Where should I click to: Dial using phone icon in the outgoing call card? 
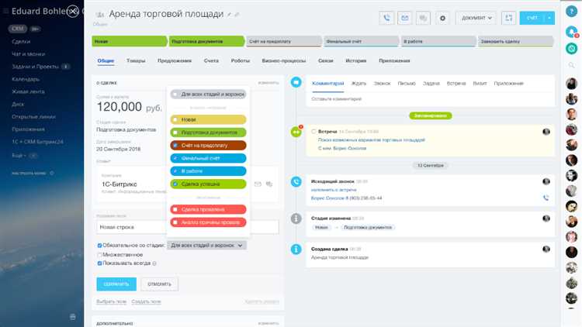(546, 198)
